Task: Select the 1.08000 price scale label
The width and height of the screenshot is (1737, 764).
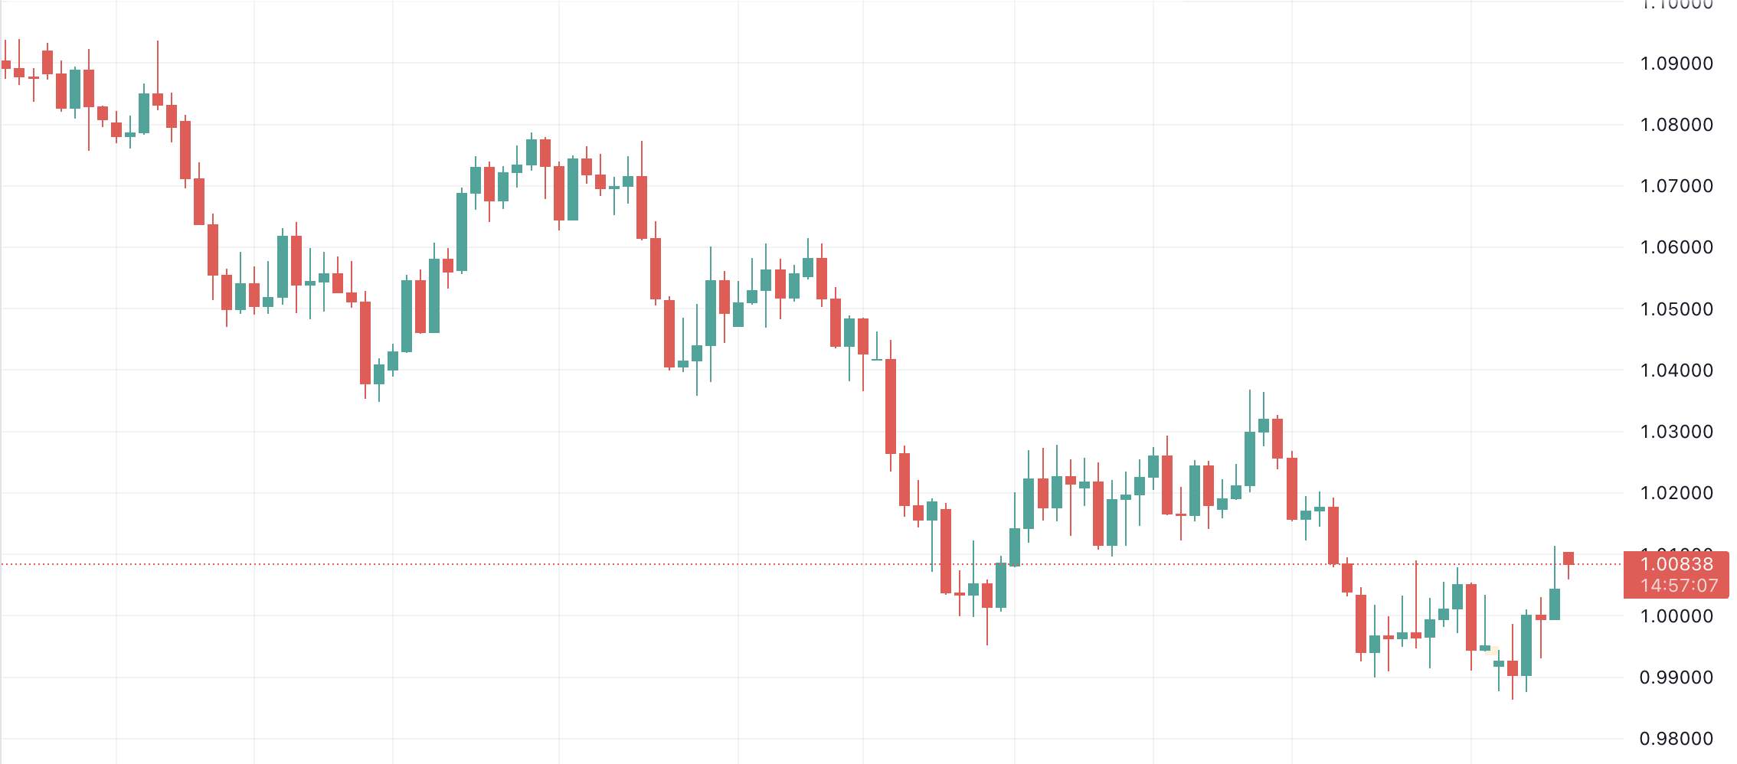Action: pos(1676,125)
